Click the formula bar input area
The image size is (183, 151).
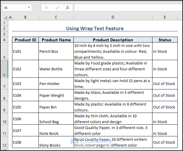126,8
